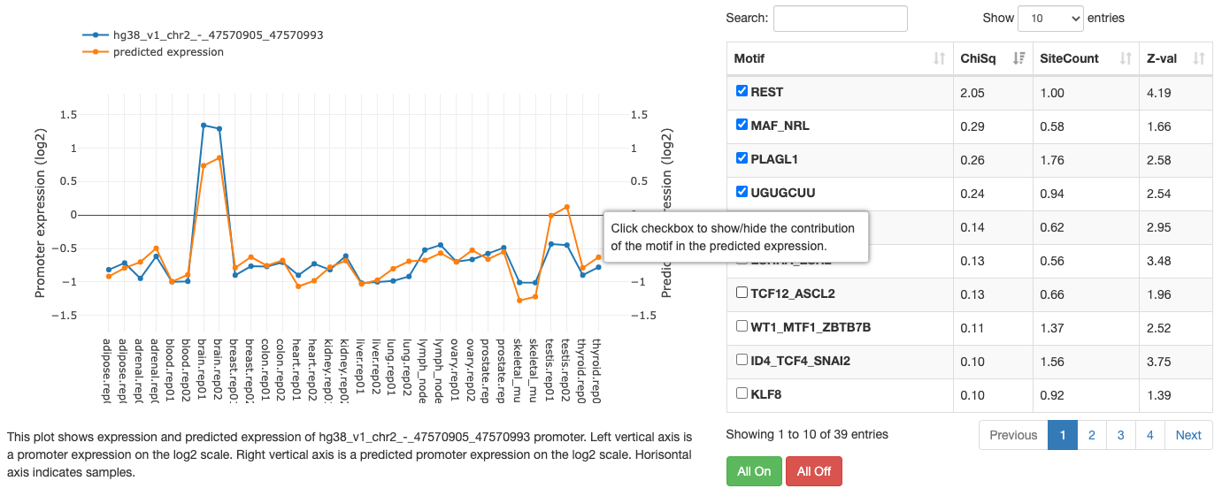Open the Show entries dropdown

(1050, 19)
